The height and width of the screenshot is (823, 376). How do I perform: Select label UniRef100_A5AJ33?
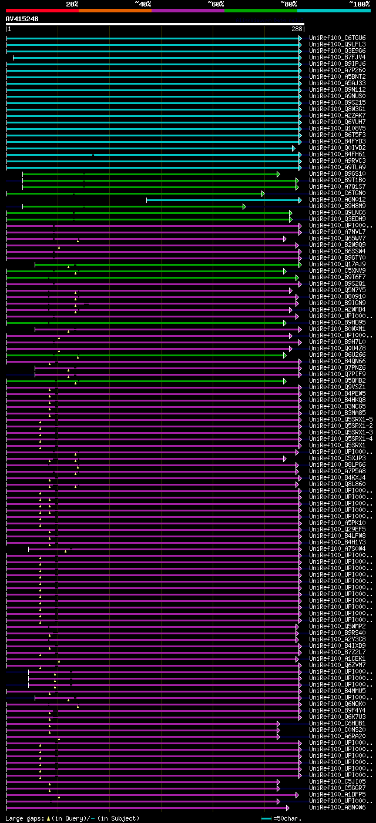(337, 83)
